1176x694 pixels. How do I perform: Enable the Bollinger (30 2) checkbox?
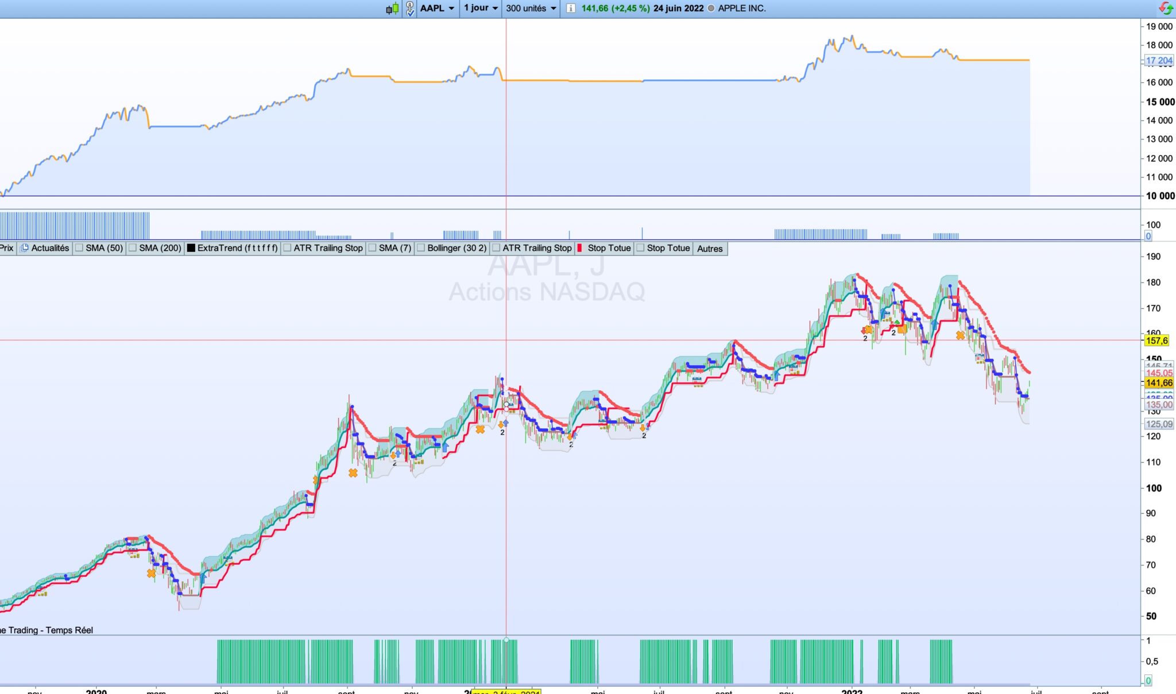421,248
